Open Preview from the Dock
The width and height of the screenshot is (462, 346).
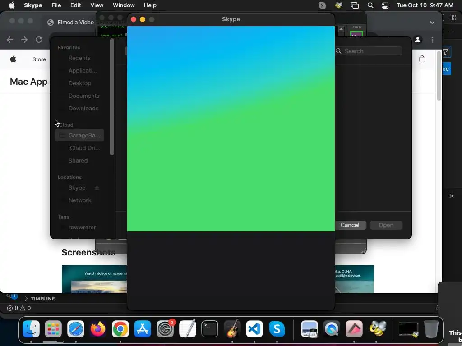(310, 328)
